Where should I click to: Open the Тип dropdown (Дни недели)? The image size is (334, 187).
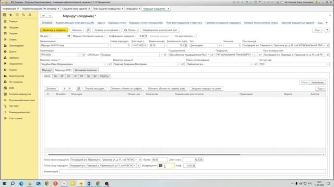click(x=219, y=45)
